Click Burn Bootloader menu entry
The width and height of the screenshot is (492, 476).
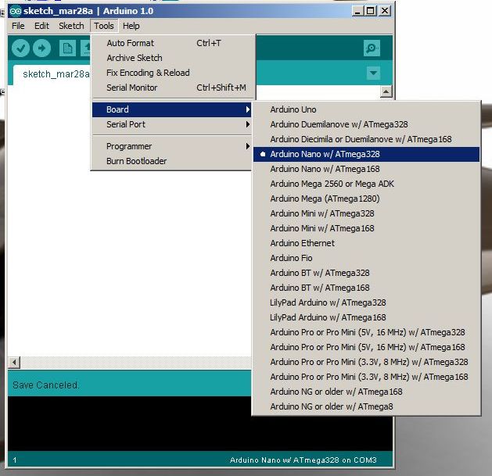pyautogui.click(x=136, y=161)
